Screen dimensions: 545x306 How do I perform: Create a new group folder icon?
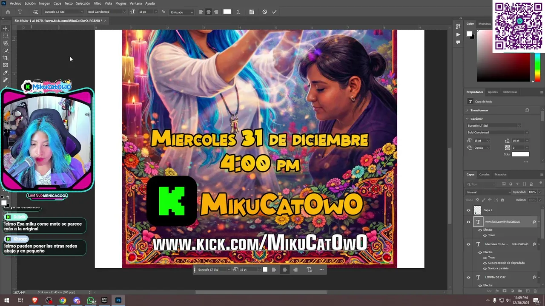click(520, 291)
